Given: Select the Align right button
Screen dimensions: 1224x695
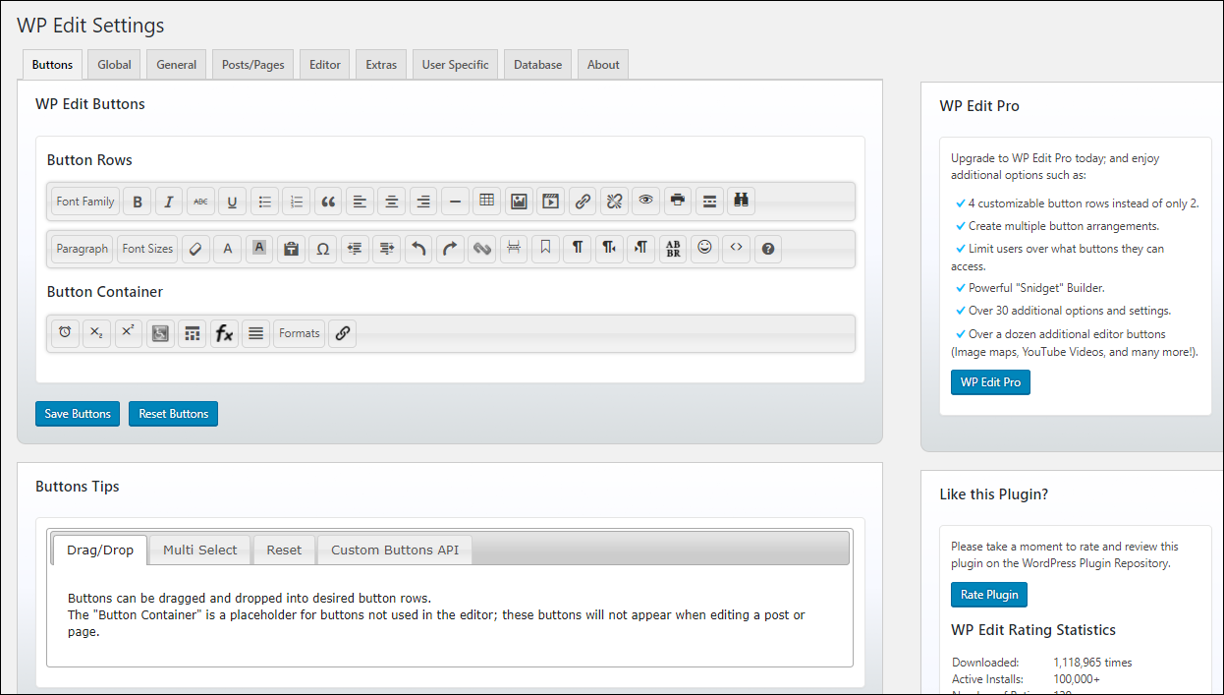Looking at the screenshot, I should click(x=423, y=202).
